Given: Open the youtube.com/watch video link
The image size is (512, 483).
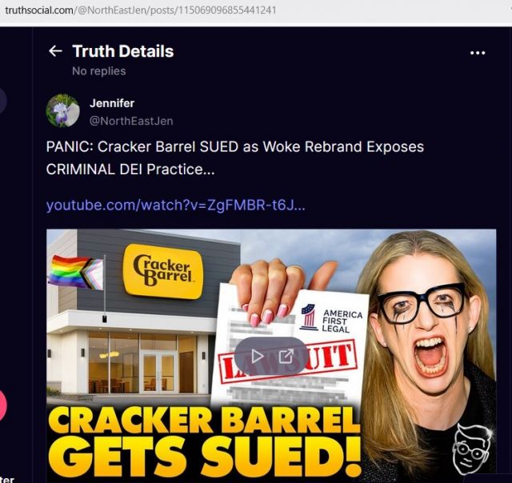Looking at the screenshot, I should [x=176, y=206].
